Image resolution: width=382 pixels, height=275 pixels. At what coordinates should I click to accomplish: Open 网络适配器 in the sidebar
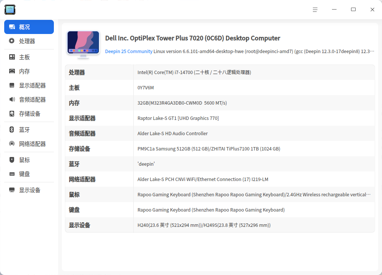[x=29, y=144]
